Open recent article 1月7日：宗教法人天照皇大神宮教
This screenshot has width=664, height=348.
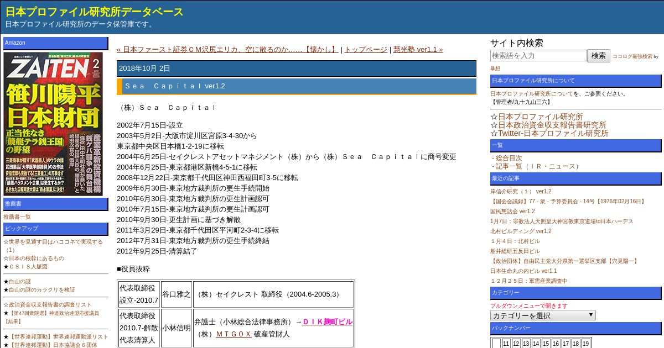tap(562, 222)
